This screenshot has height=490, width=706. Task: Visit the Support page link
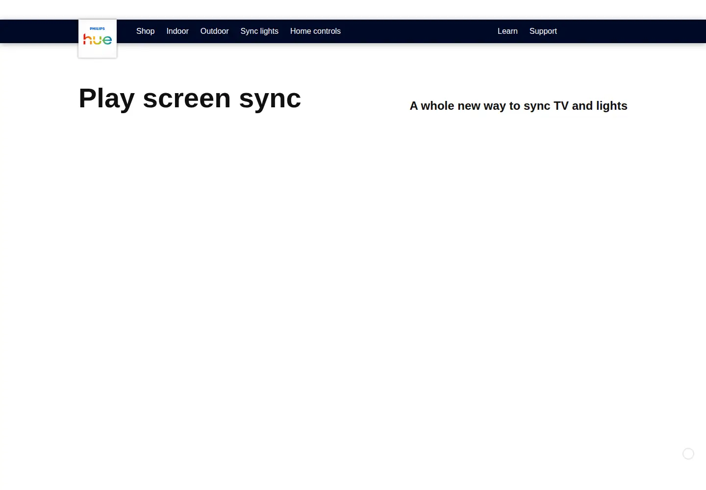pyautogui.click(x=543, y=31)
